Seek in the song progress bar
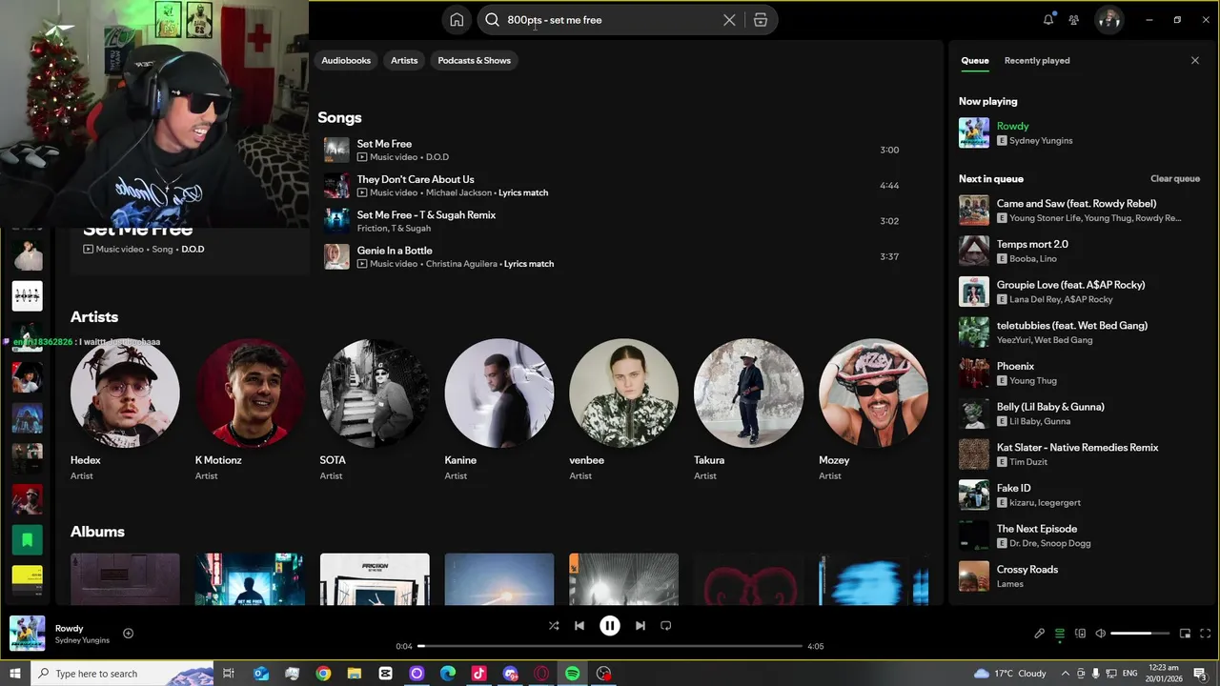The image size is (1220, 686). (x=610, y=646)
